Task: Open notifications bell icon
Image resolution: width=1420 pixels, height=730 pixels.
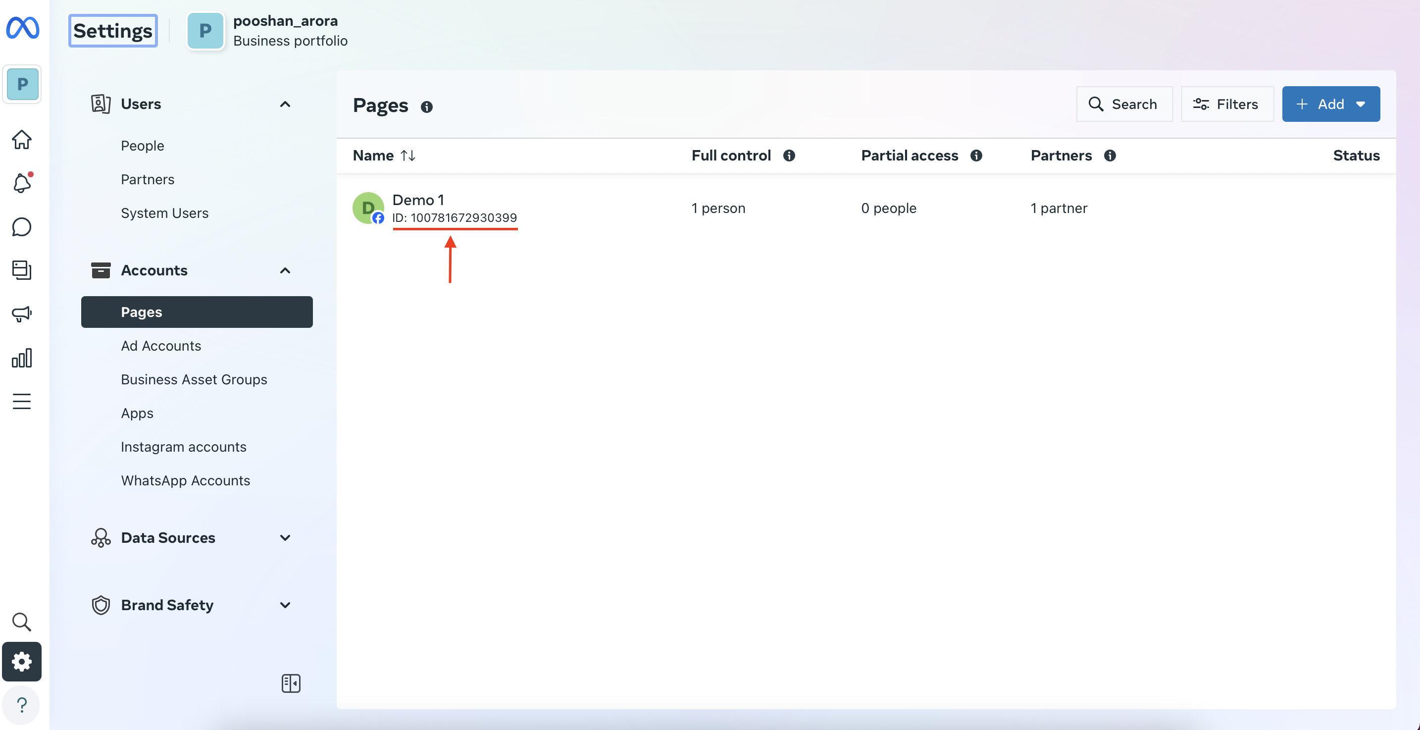Action: pyautogui.click(x=21, y=182)
